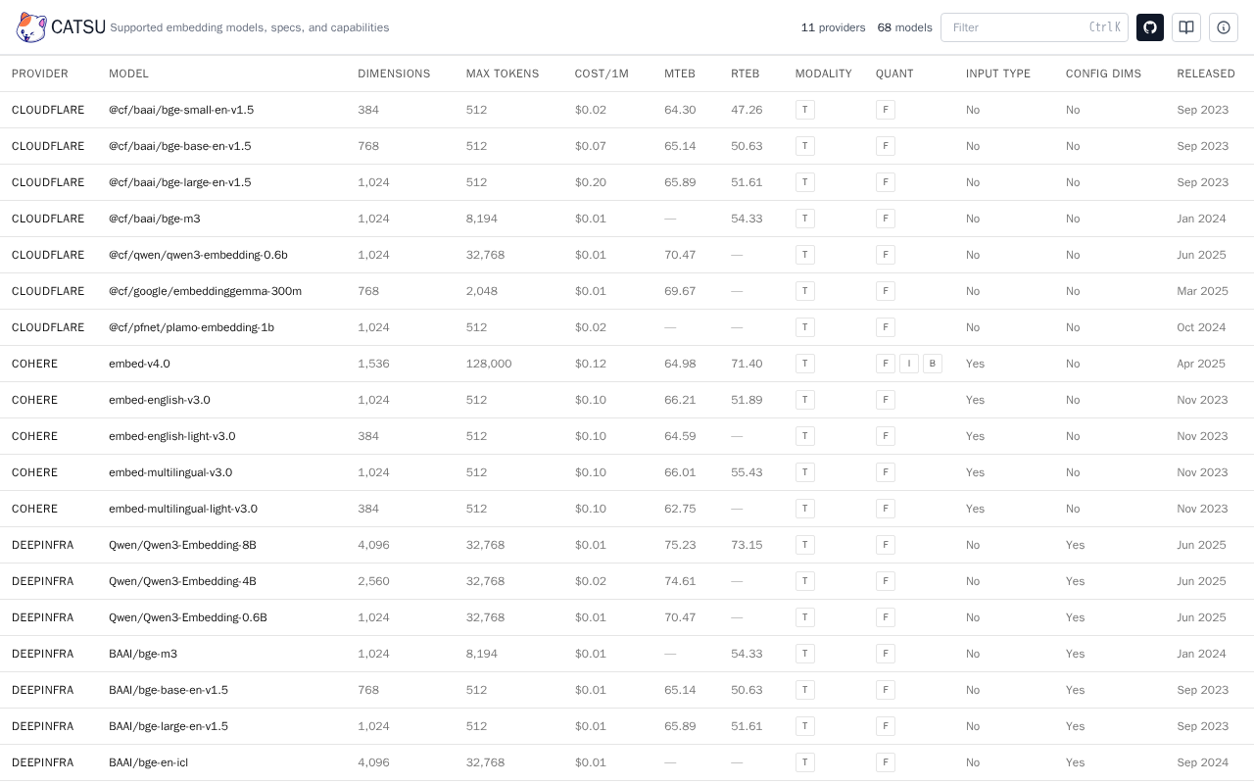Image resolution: width=1254 pixels, height=784 pixels.
Task: Focus the Filter search field
Action: click(x=1035, y=27)
